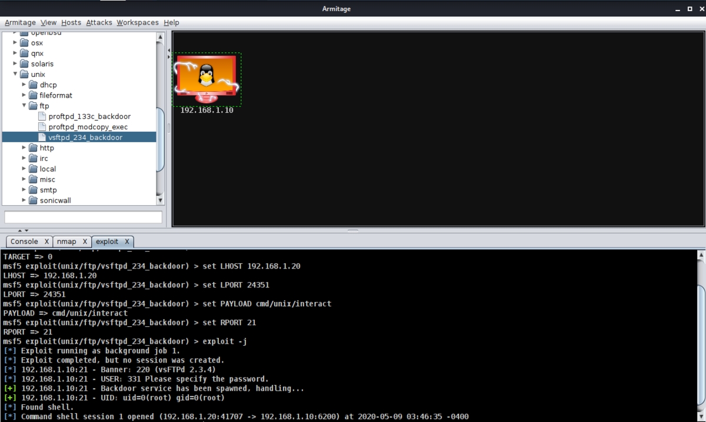
Task: Expand the http subfolder
Action: pyautogui.click(x=24, y=148)
